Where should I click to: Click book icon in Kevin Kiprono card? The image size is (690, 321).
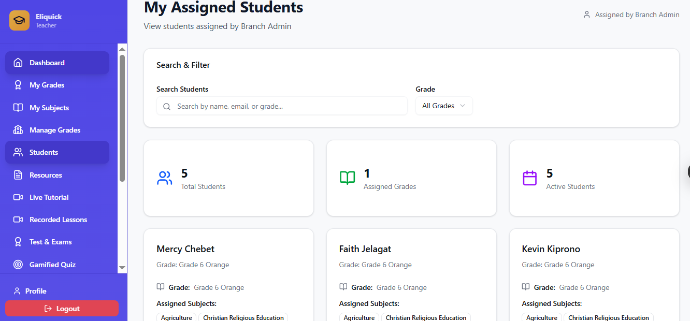pos(526,287)
